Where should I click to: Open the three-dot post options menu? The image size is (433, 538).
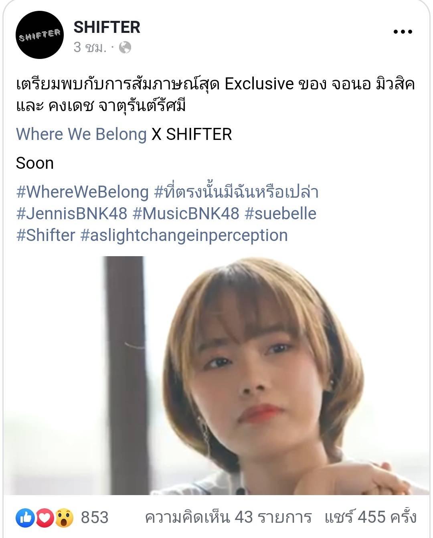click(403, 32)
